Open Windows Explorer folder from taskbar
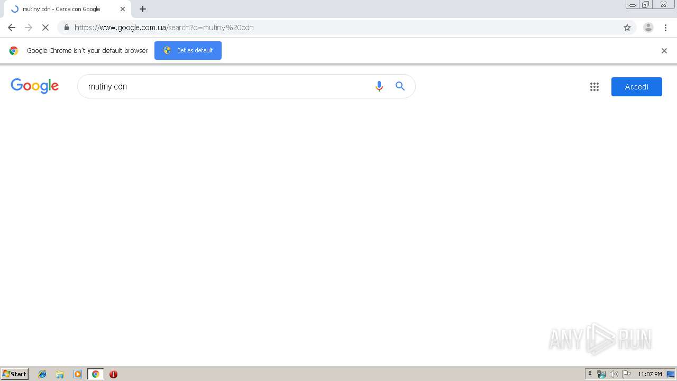The width and height of the screenshot is (677, 381). click(x=60, y=374)
